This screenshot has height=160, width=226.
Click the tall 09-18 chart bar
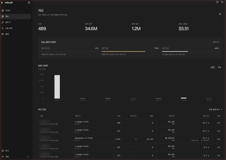pos(57,87)
